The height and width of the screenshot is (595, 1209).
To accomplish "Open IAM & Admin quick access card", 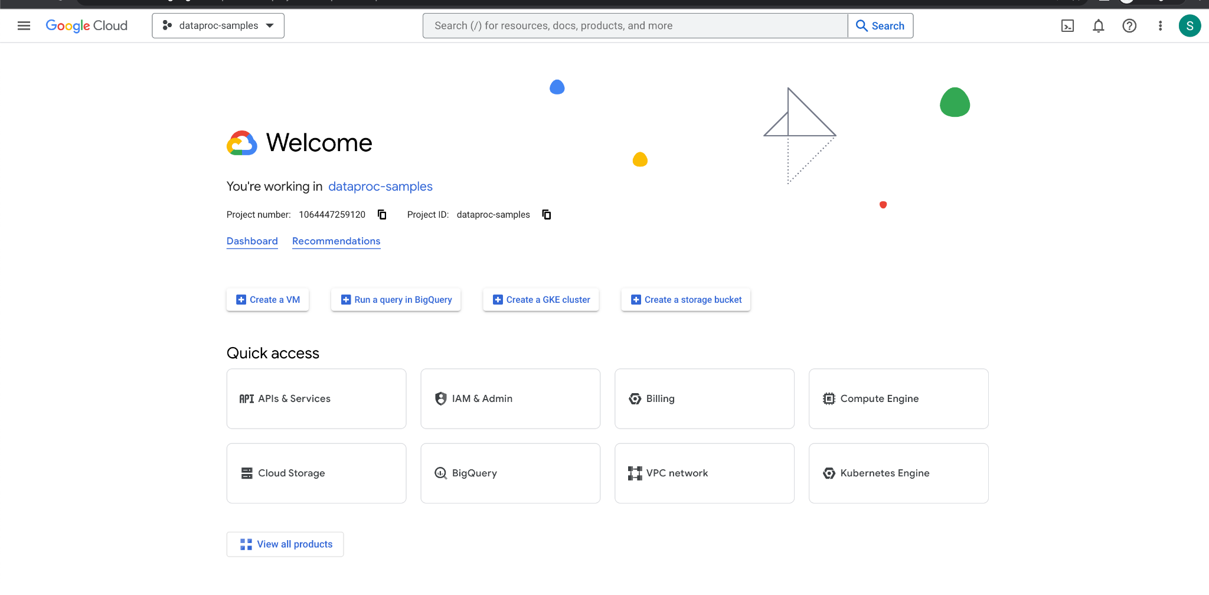I will tap(511, 398).
